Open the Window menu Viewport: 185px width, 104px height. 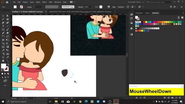point(58,2)
